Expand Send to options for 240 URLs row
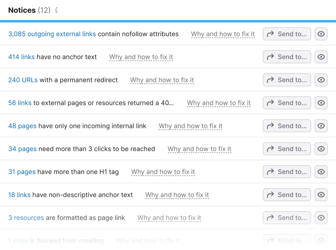Viewport: 336px width, 250px height. click(x=287, y=80)
